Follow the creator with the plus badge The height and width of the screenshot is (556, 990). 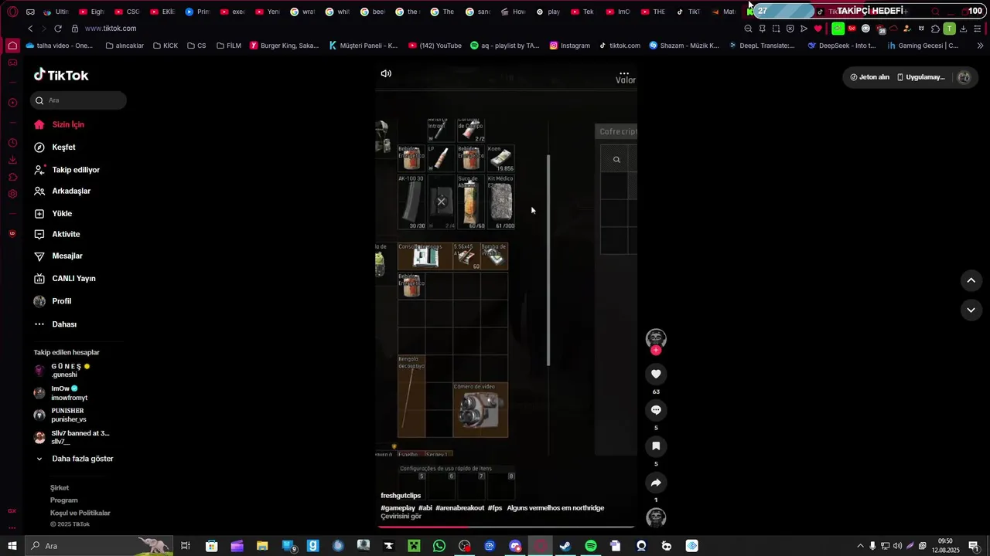[x=656, y=351]
